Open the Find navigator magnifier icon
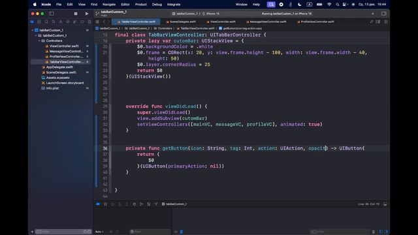The width and height of the screenshot is (418, 235). coord(54,22)
